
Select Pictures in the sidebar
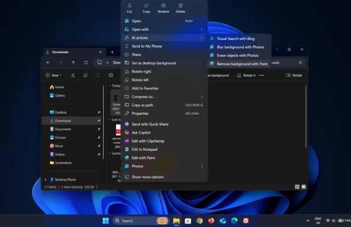[x=71, y=137]
